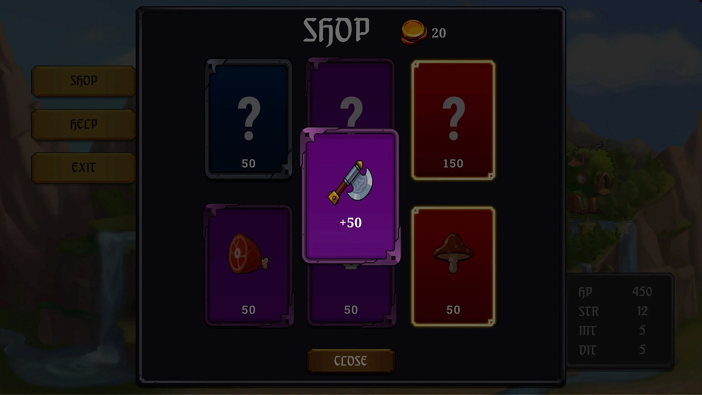Viewport: 702px width, 395px height.
Task: Click the gold balance number 20
Action: pos(439,33)
